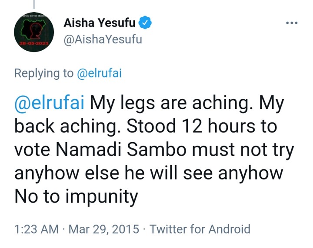Viewport: 313px width, 248px height.
Task: Click @elrufai in the Replying to line
Action: tap(99, 73)
